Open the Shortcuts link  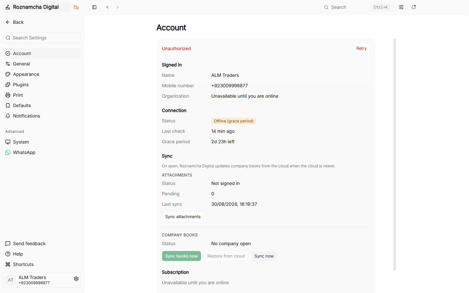pos(42,264)
